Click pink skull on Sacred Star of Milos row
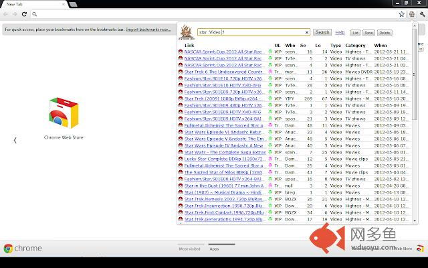Screen dimensions: 428x268 (x=270, y=172)
